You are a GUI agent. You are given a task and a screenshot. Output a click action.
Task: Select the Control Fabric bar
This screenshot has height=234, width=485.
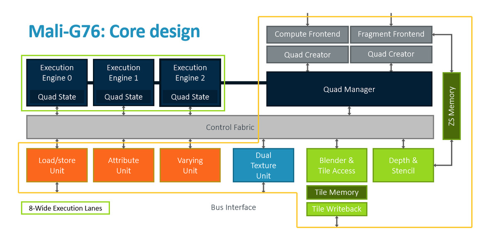230,127
